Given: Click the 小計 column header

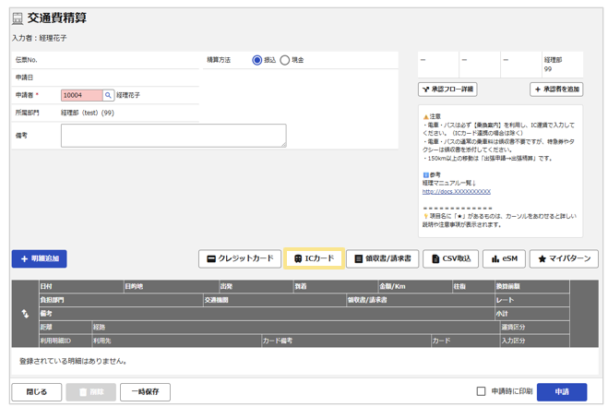Looking at the screenshot, I should tap(532, 314).
